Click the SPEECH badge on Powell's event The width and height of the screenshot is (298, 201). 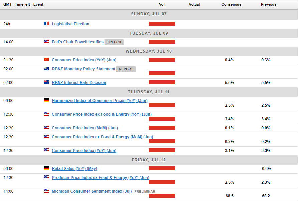114,42
